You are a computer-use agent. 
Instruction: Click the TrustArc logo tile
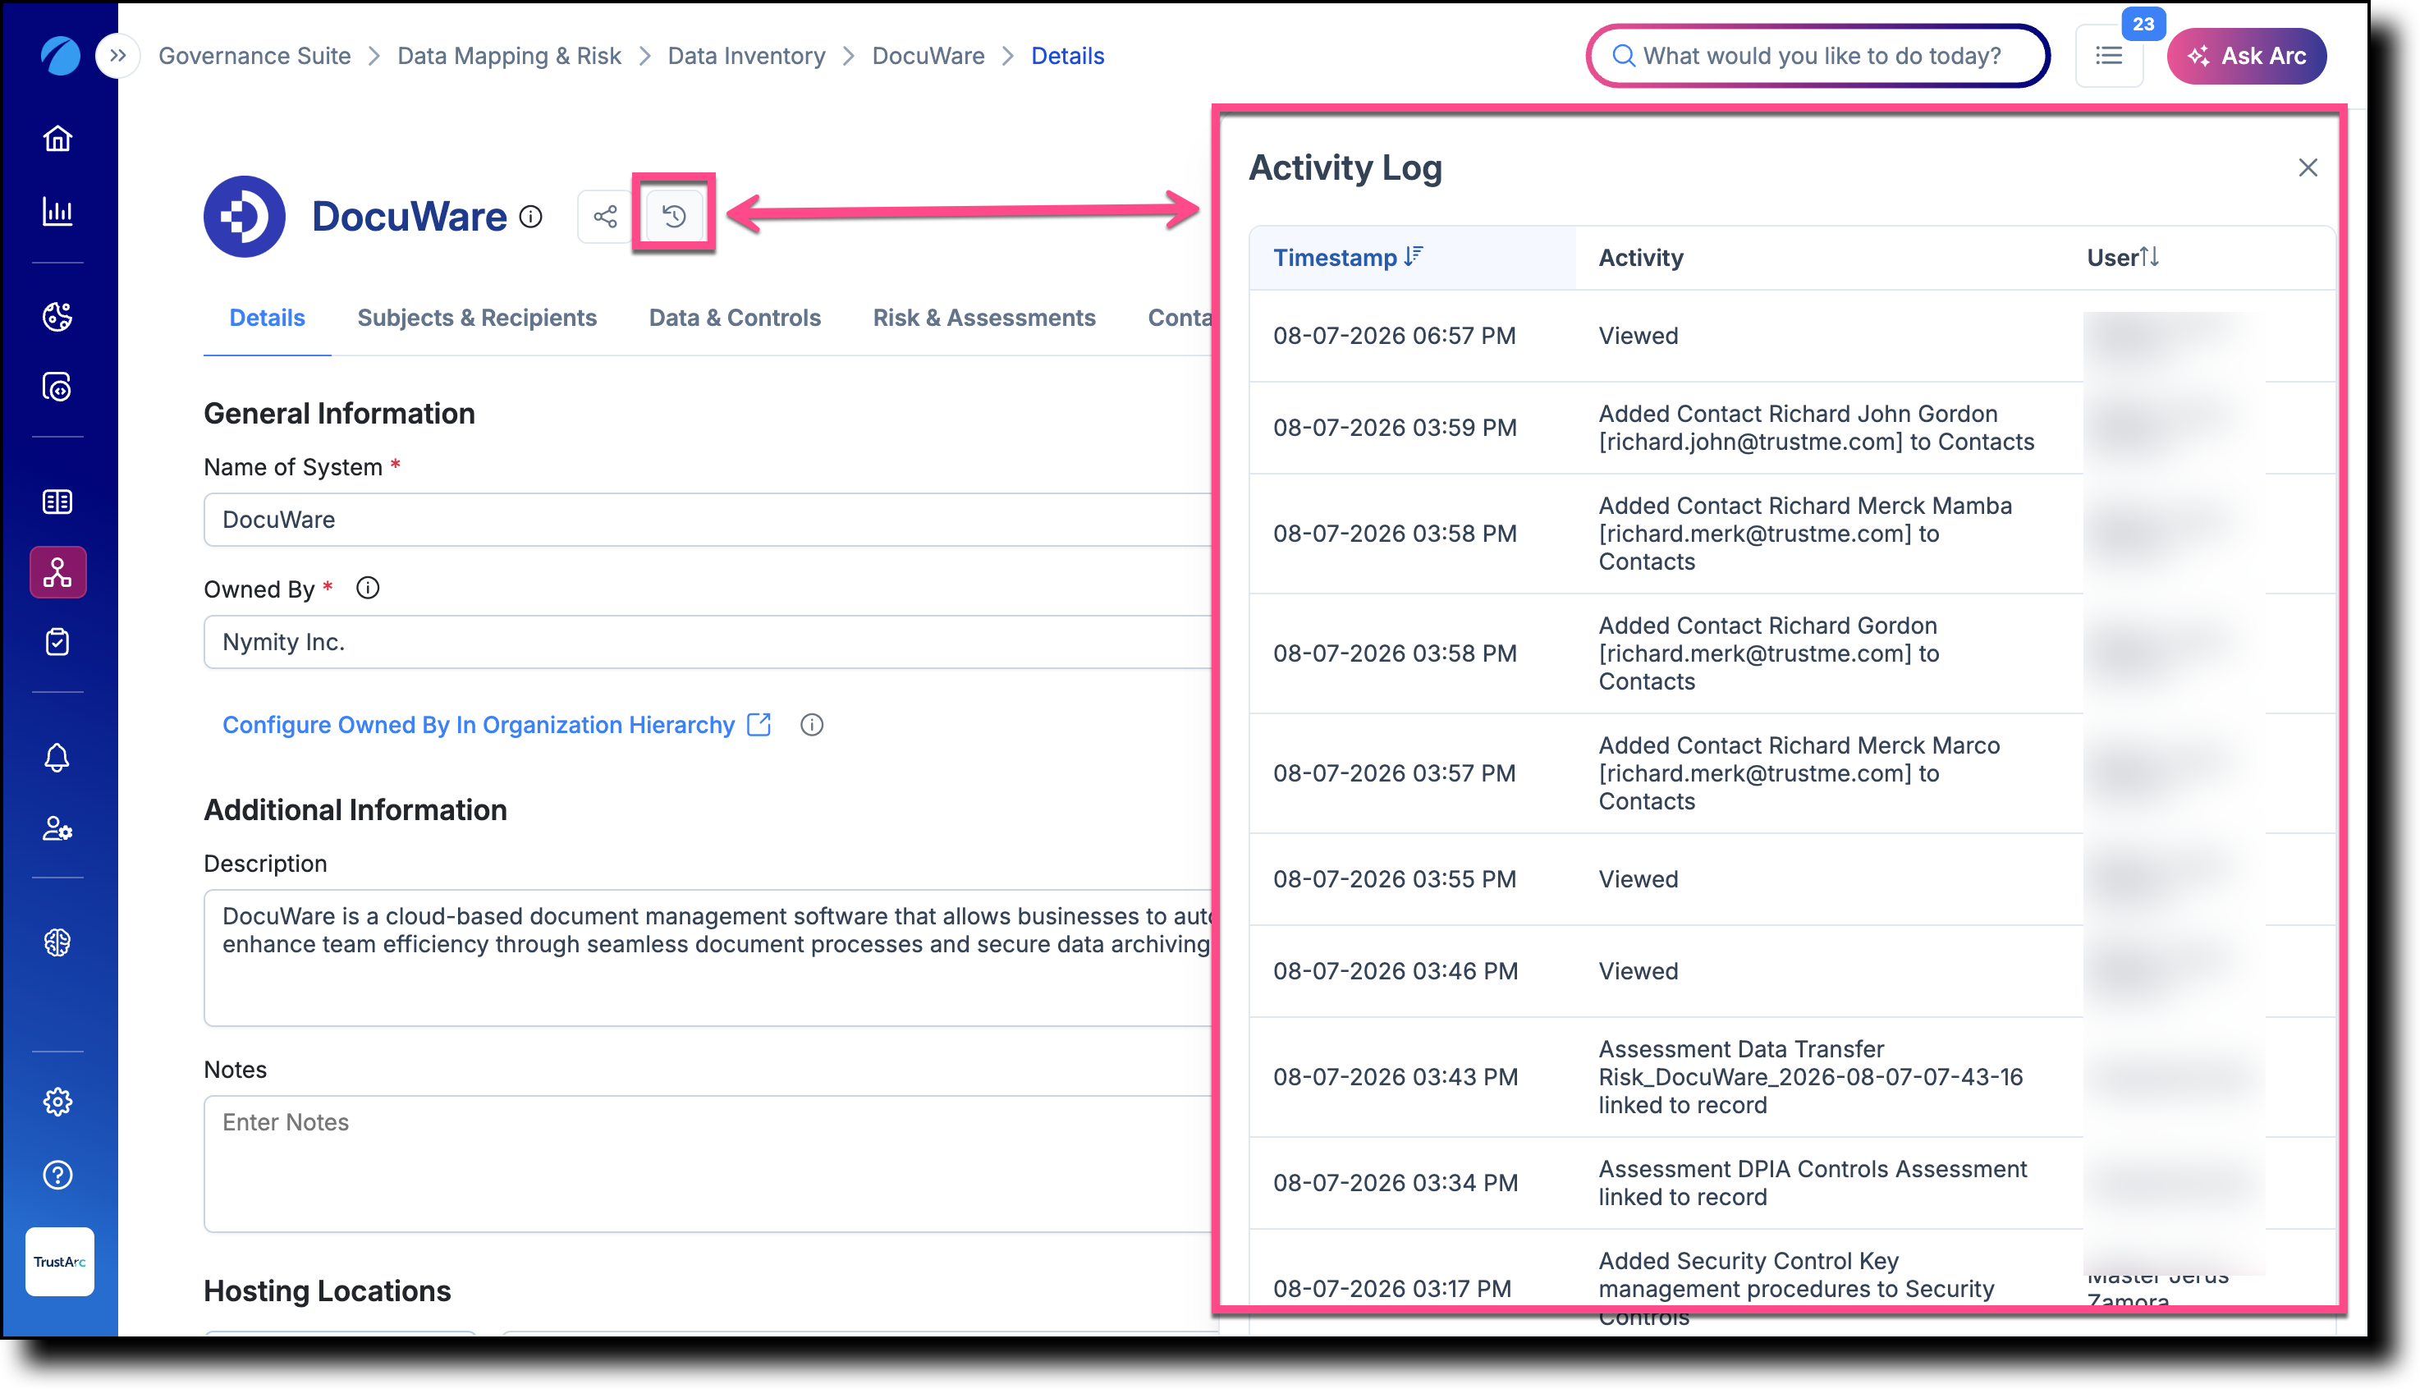59,1261
